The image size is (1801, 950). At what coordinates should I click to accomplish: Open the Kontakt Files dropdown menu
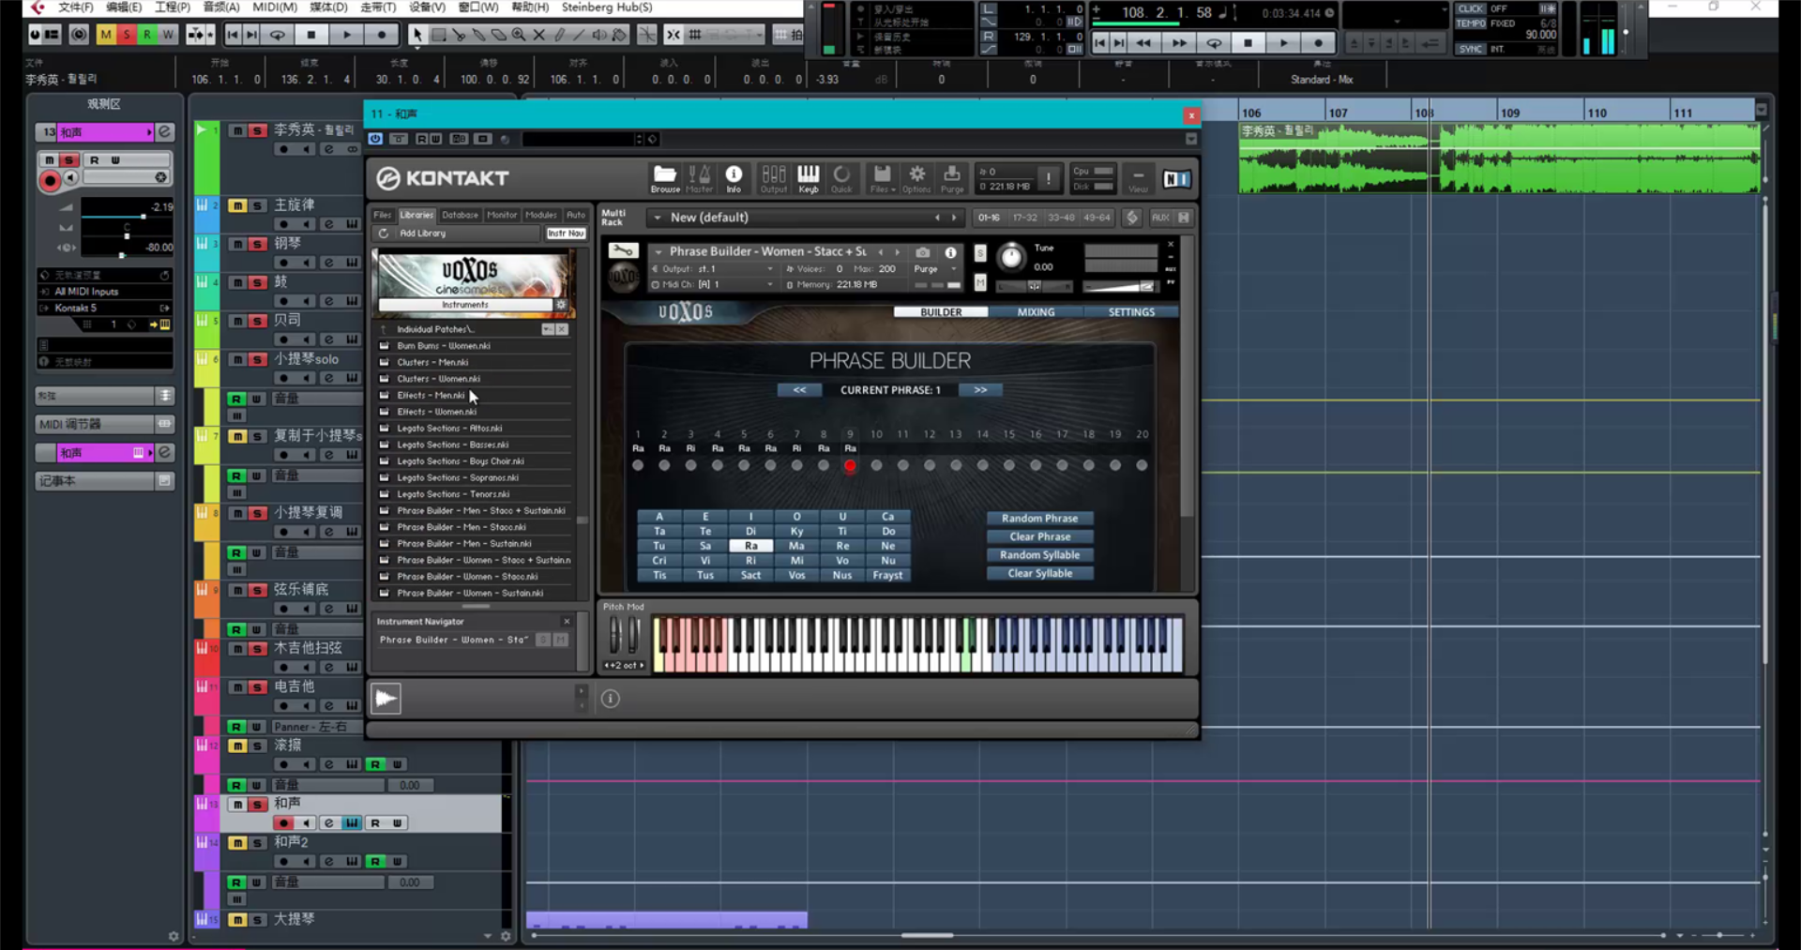click(x=881, y=177)
